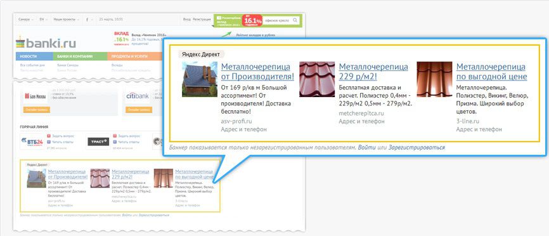Open the Банки и компании tab
Screen dimensions: 549x236
(x=80, y=56)
